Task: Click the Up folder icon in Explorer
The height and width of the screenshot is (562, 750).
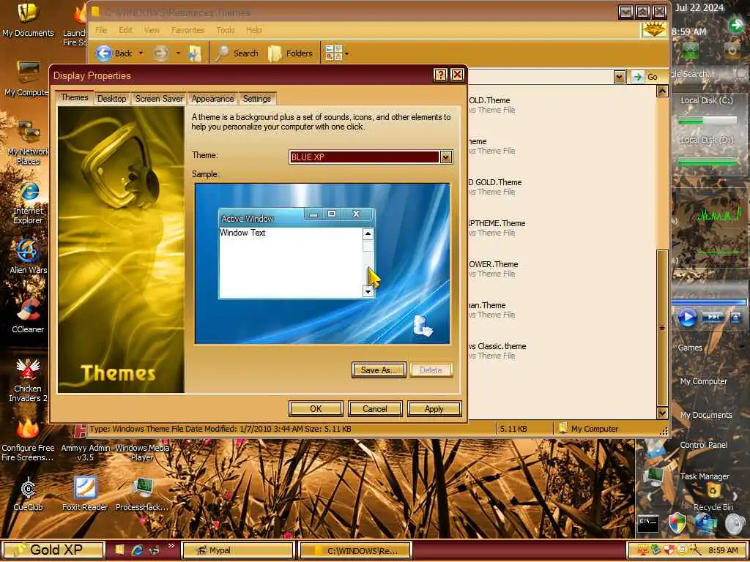Action: tap(194, 53)
